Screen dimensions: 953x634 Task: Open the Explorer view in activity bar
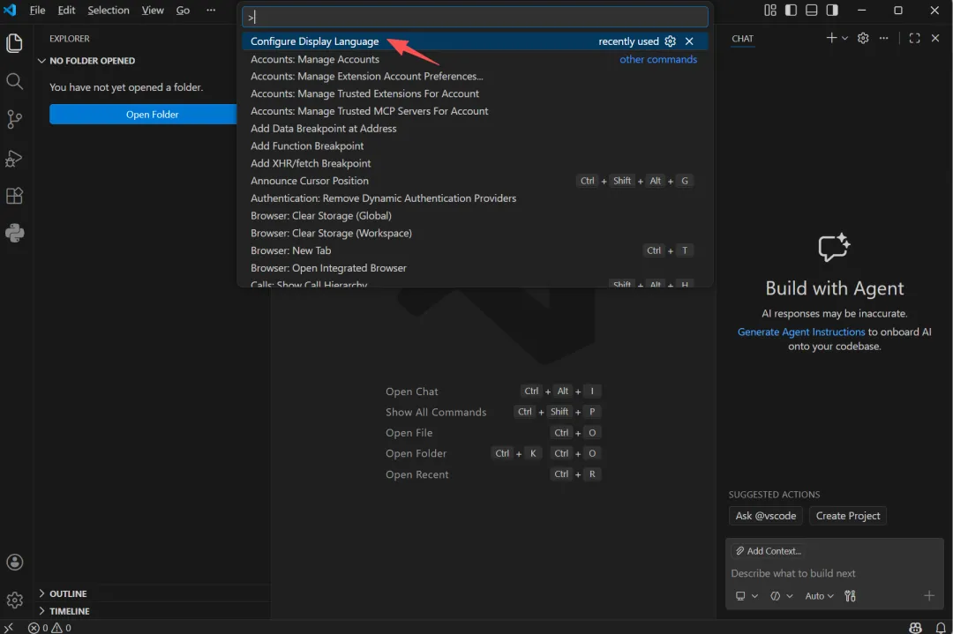15,43
